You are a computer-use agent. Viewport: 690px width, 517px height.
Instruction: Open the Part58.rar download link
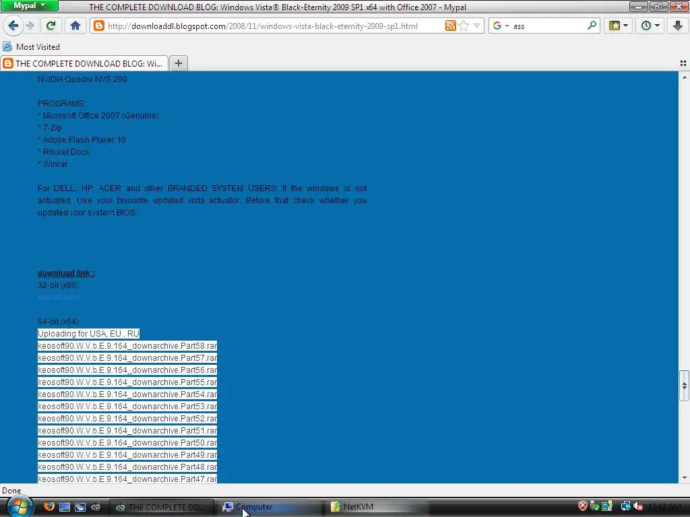point(127,346)
